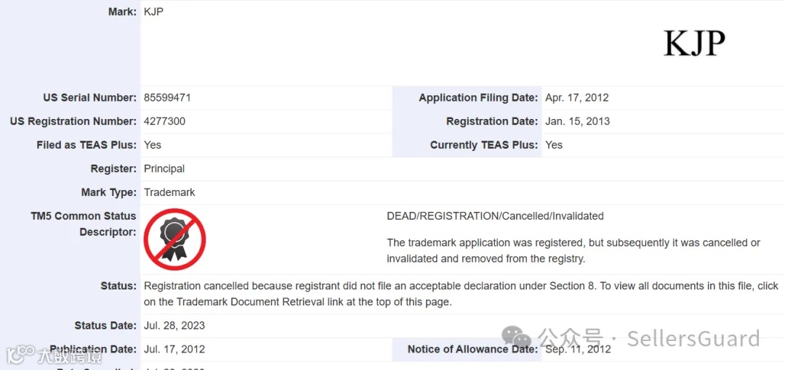Click the Publication Date Jul. 17, 2012
This screenshot has height=370, width=785.
(174, 349)
